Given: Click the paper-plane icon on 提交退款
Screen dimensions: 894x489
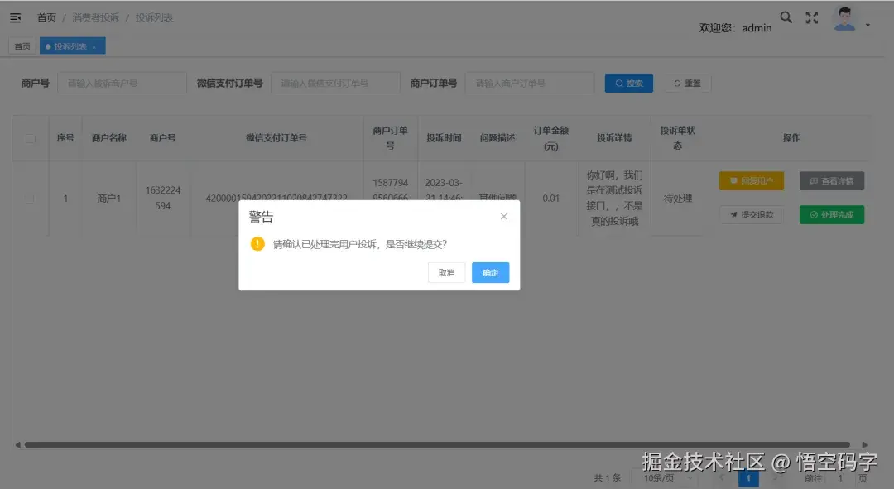Looking at the screenshot, I should (733, 214).
